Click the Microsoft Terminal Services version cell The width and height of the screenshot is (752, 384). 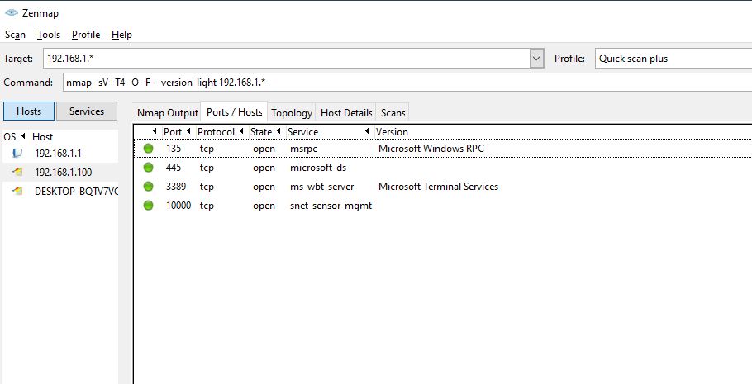coord(438,187)
